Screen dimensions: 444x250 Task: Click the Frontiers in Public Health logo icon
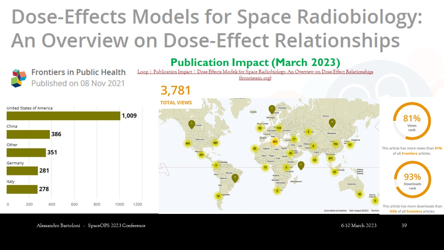click(19, 78)
